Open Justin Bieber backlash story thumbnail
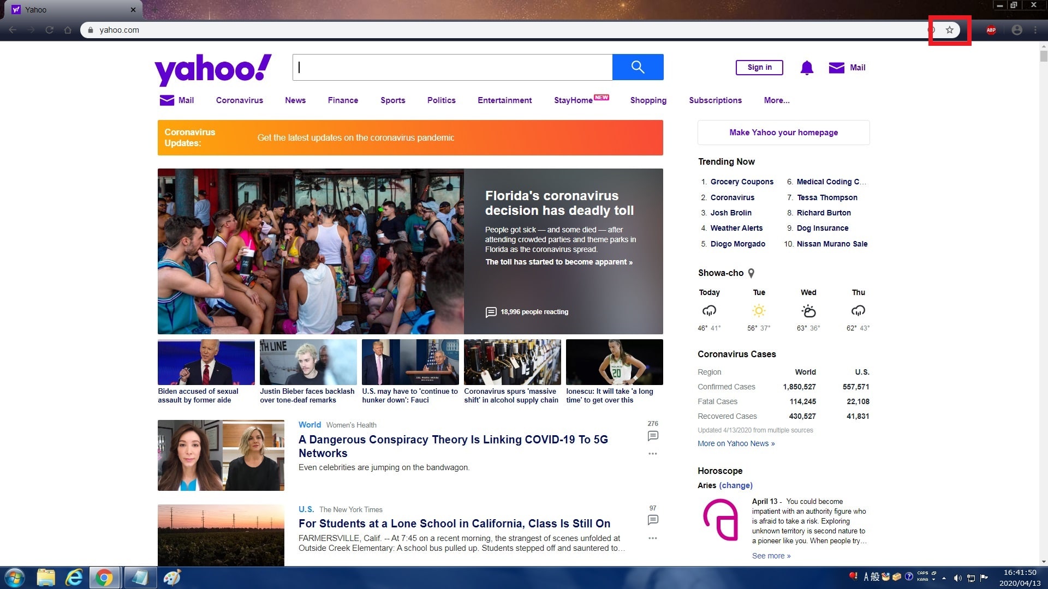The height and width of the screenshot is (589, 1048). 308,362
